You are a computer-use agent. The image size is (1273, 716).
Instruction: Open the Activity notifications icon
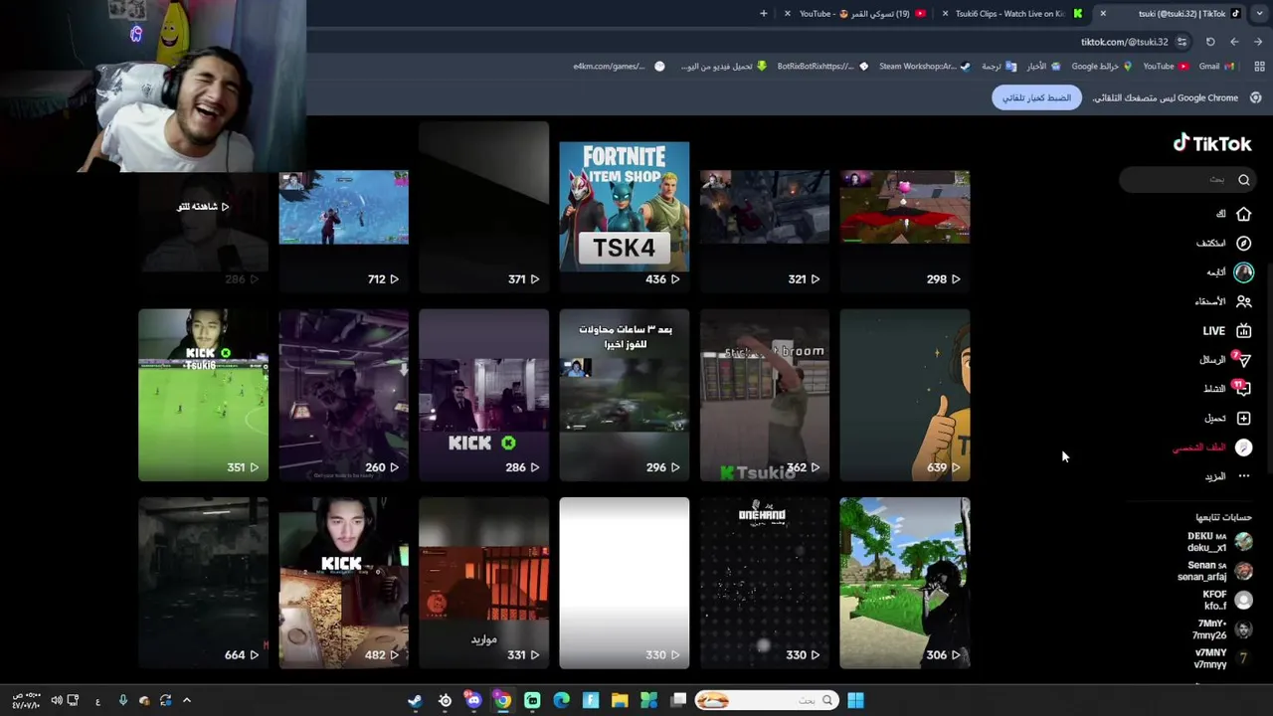(1242, 389)
